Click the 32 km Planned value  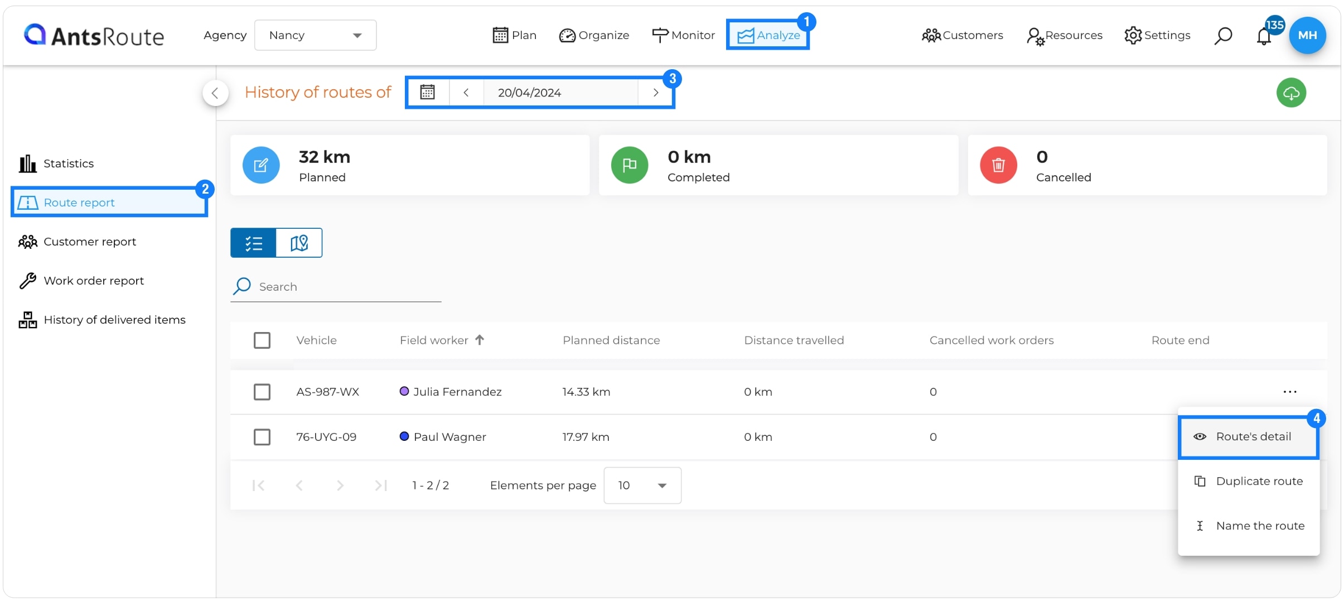[325, 157]
